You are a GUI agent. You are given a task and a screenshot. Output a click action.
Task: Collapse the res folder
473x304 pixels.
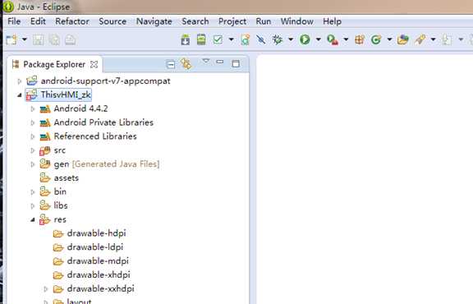[x=33, y=219]
